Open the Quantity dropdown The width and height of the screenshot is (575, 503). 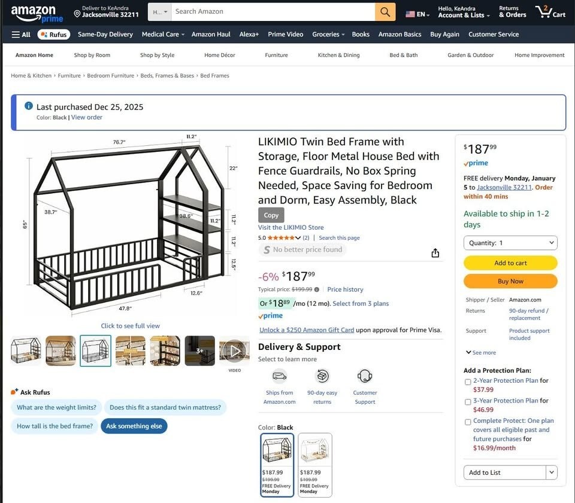click(510, 243)
